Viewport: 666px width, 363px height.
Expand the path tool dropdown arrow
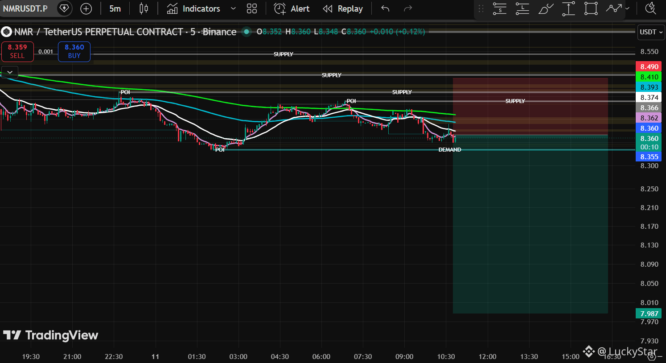(627, 8)
